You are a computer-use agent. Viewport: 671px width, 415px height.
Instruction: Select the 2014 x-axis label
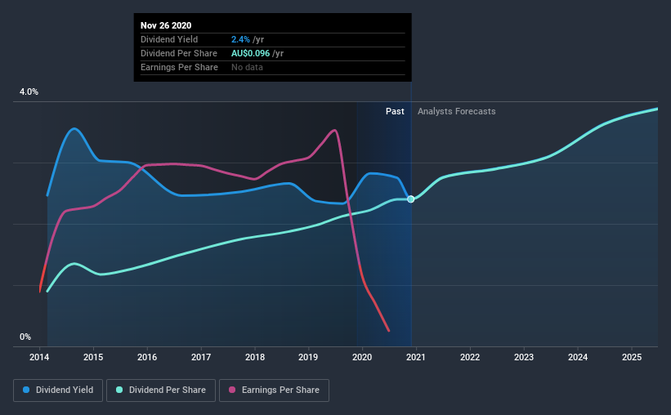pos(39,357)
